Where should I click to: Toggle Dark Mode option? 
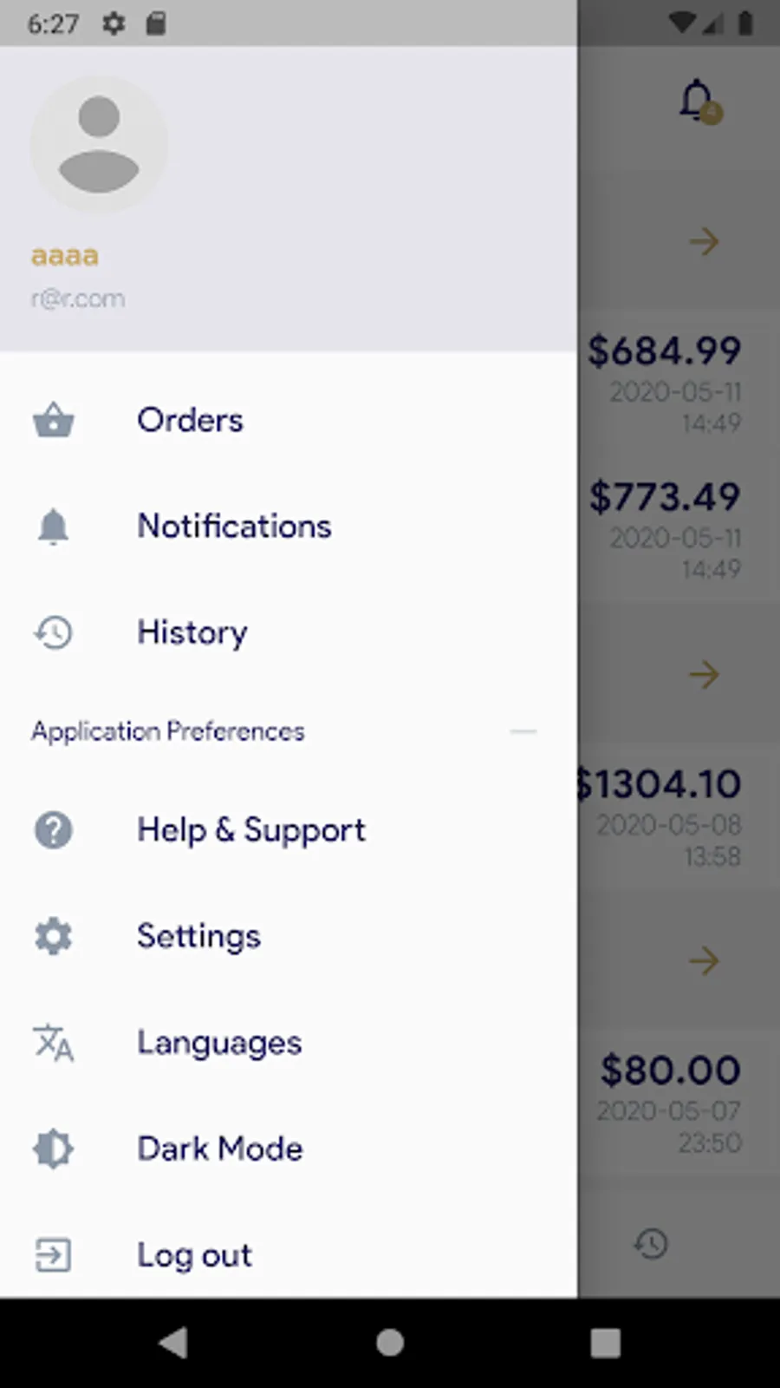click(x=289, y=1149)
